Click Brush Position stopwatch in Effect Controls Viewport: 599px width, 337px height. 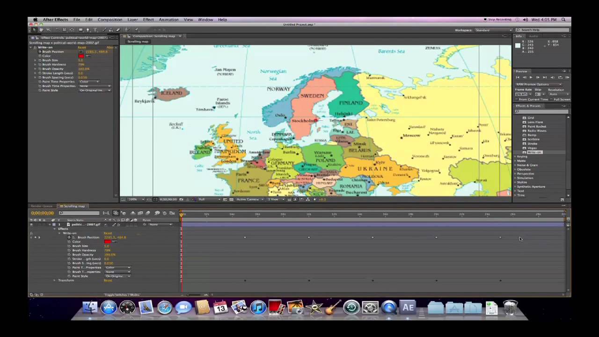click(x=39, y=51)
